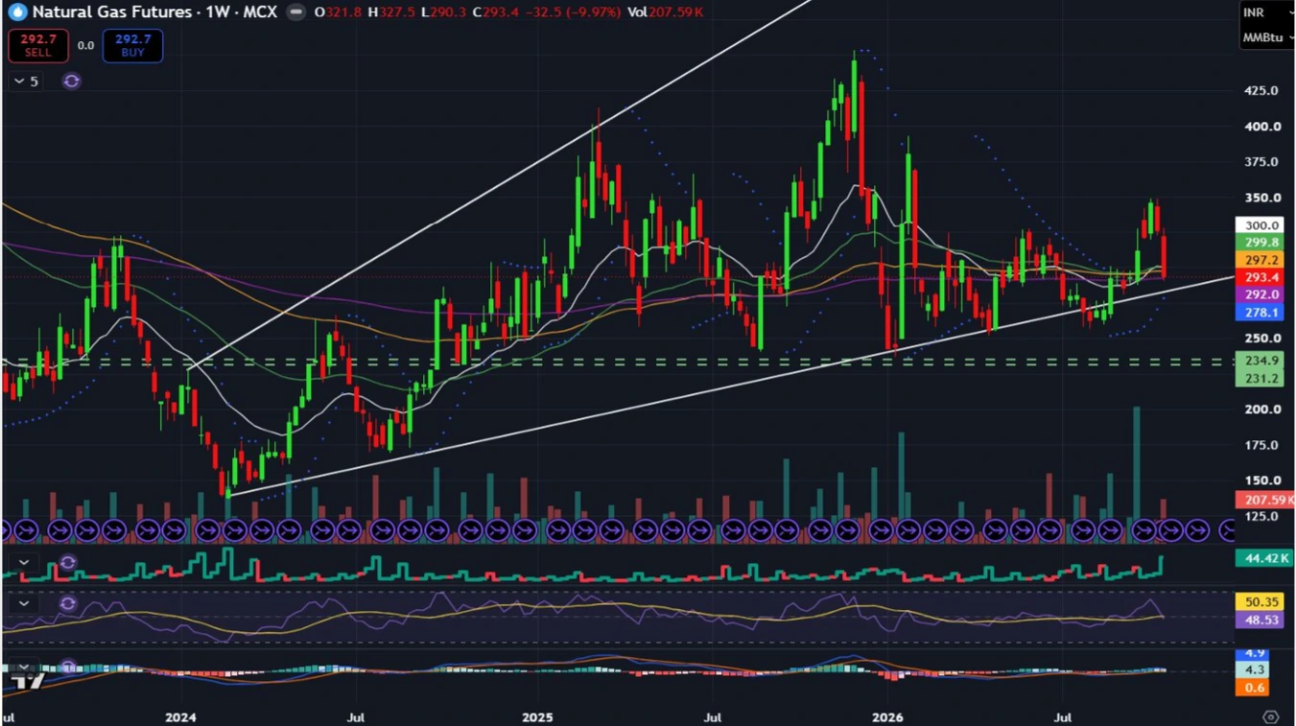Click the 0.0 spread value between Sell and Buy
This screenshot has width=1296, height=726.
click(x=85, y=45)
